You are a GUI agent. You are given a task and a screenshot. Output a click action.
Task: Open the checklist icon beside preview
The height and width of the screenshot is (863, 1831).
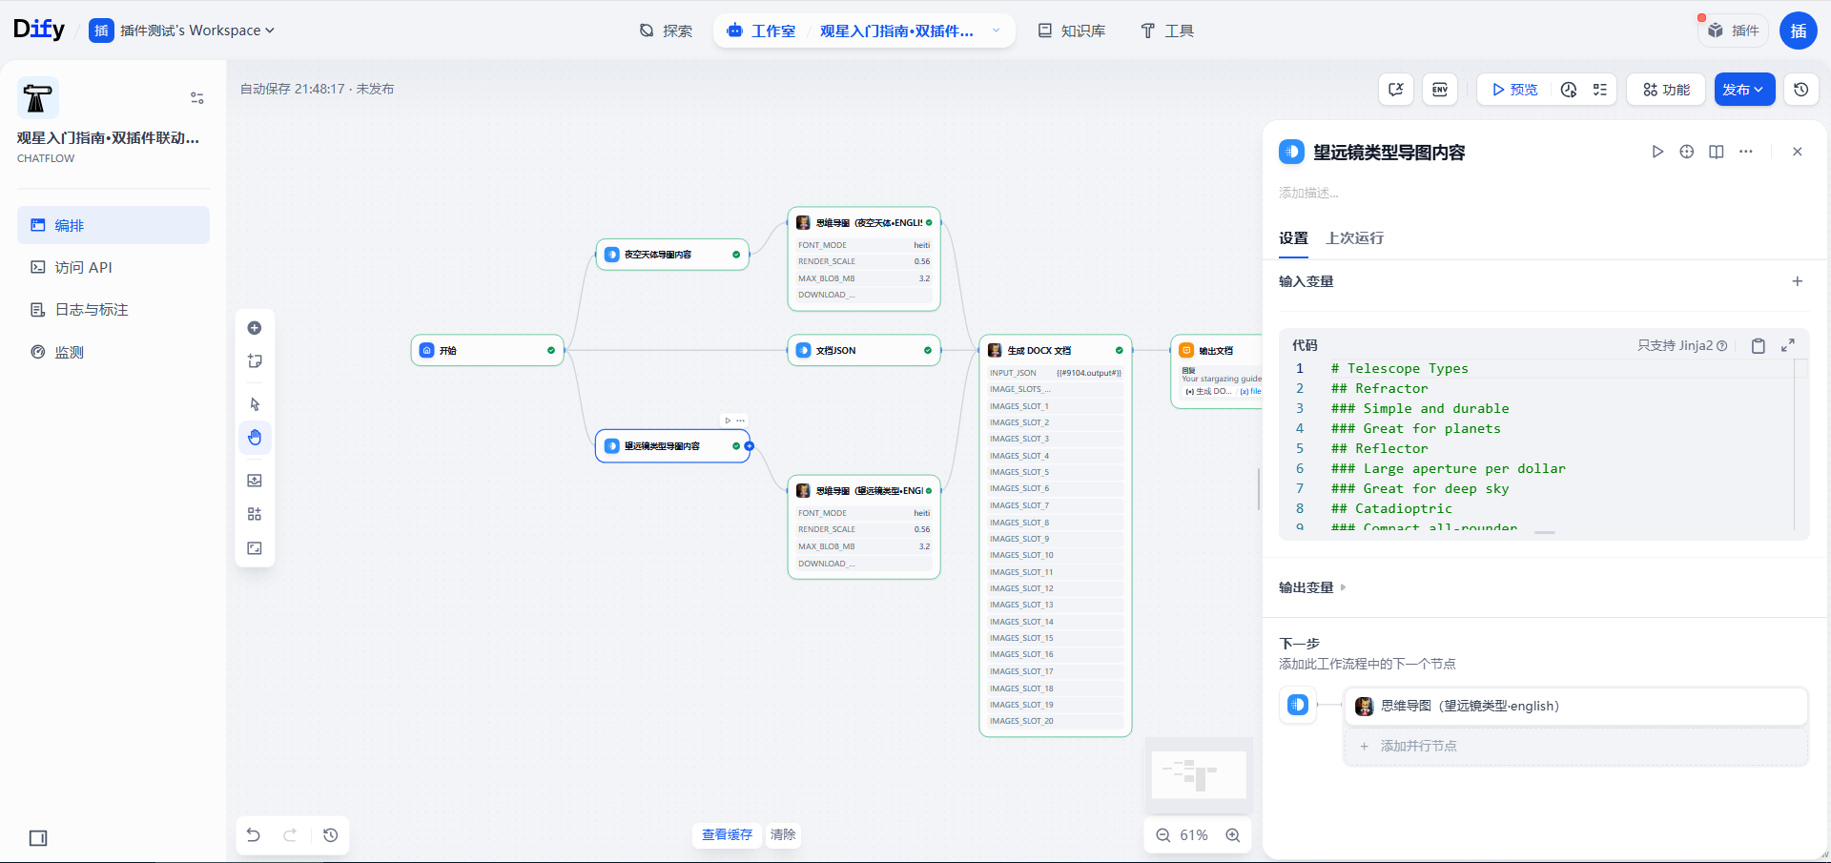(x=1600, y=90)
